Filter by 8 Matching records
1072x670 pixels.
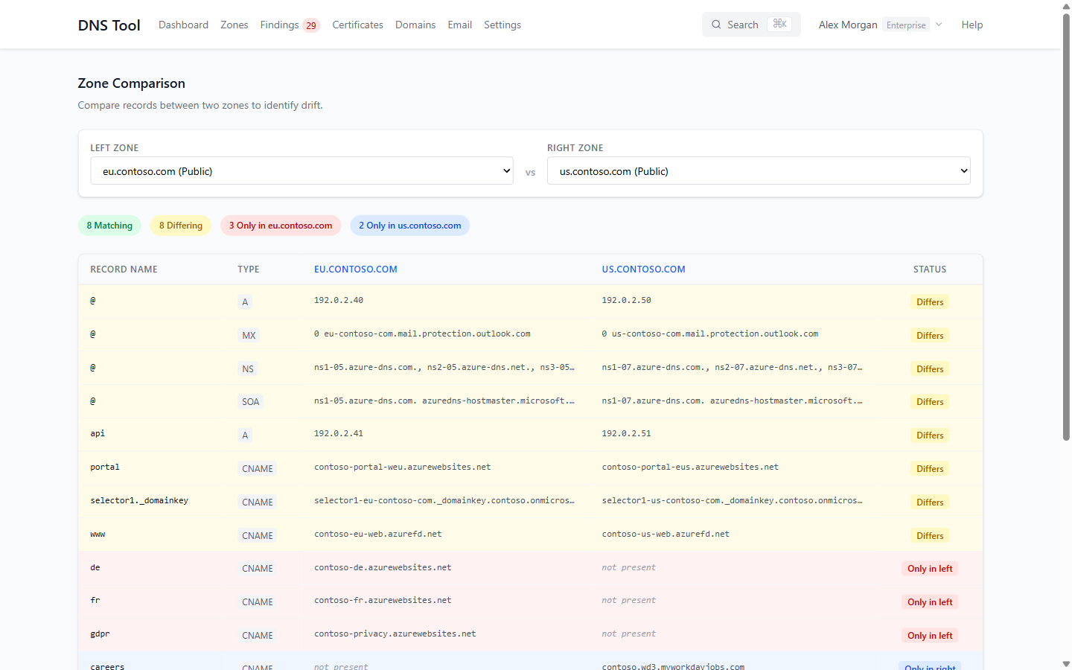point(109,226)
